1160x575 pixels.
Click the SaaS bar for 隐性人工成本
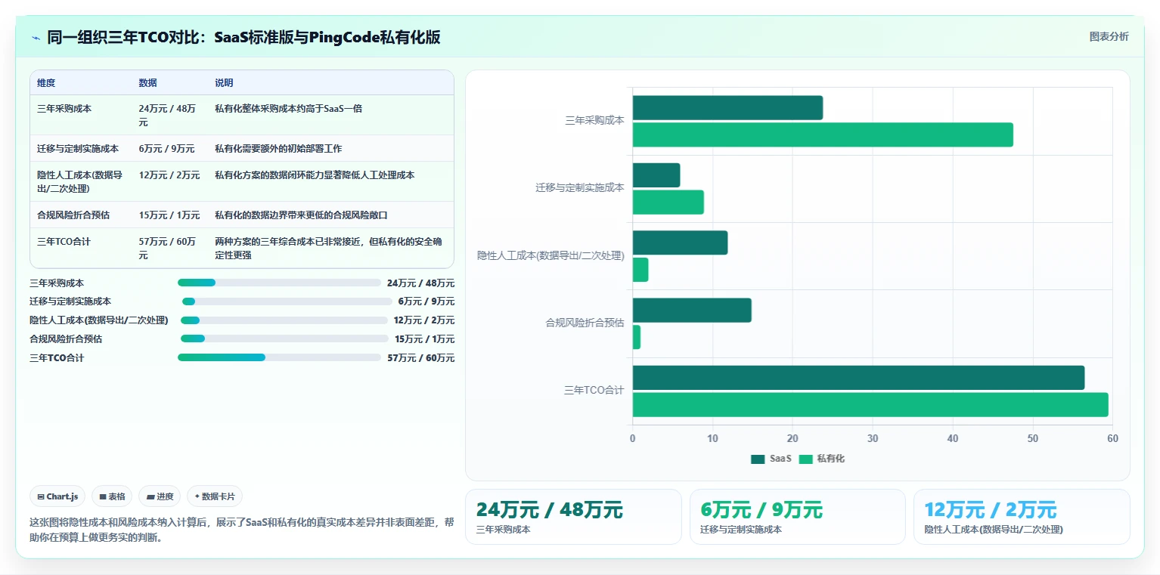[x=680, y=243]
